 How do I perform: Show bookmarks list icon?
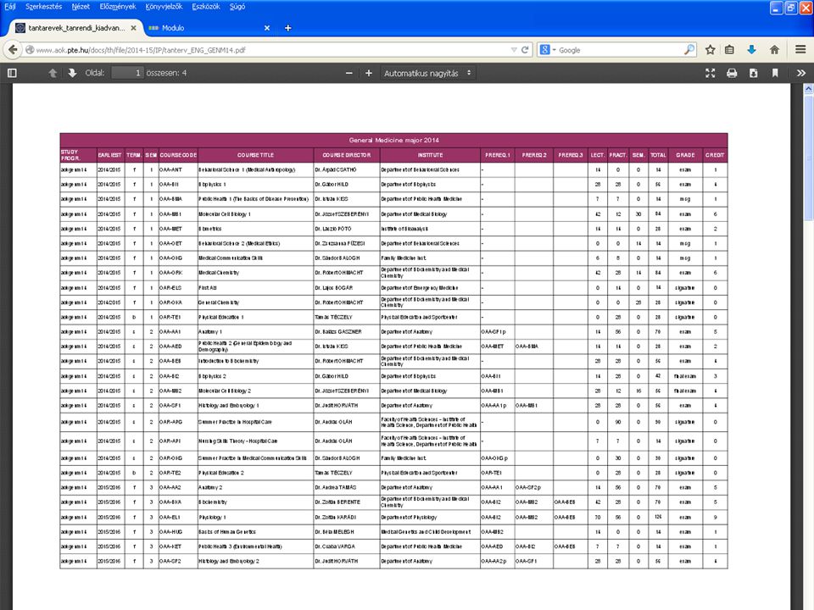pyautogui.click(x=729, y=50)
